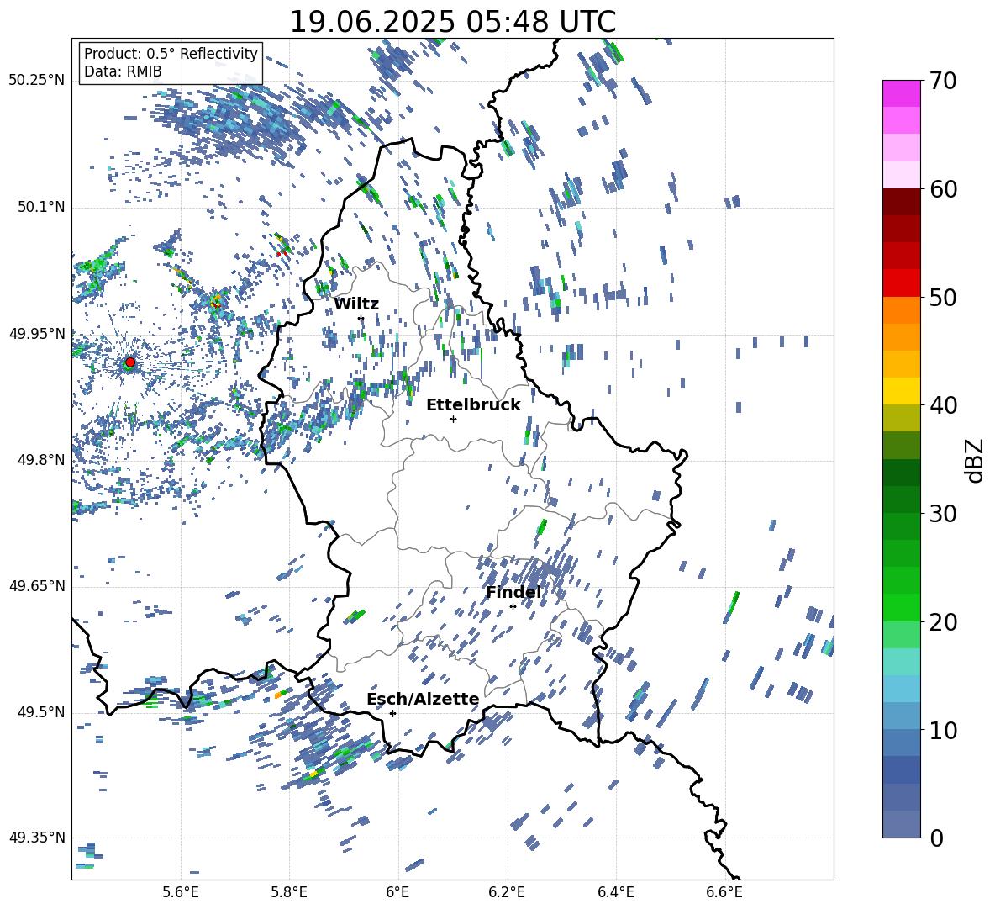Click the Product: 0.5° Reflectivity text

[171, 54]
